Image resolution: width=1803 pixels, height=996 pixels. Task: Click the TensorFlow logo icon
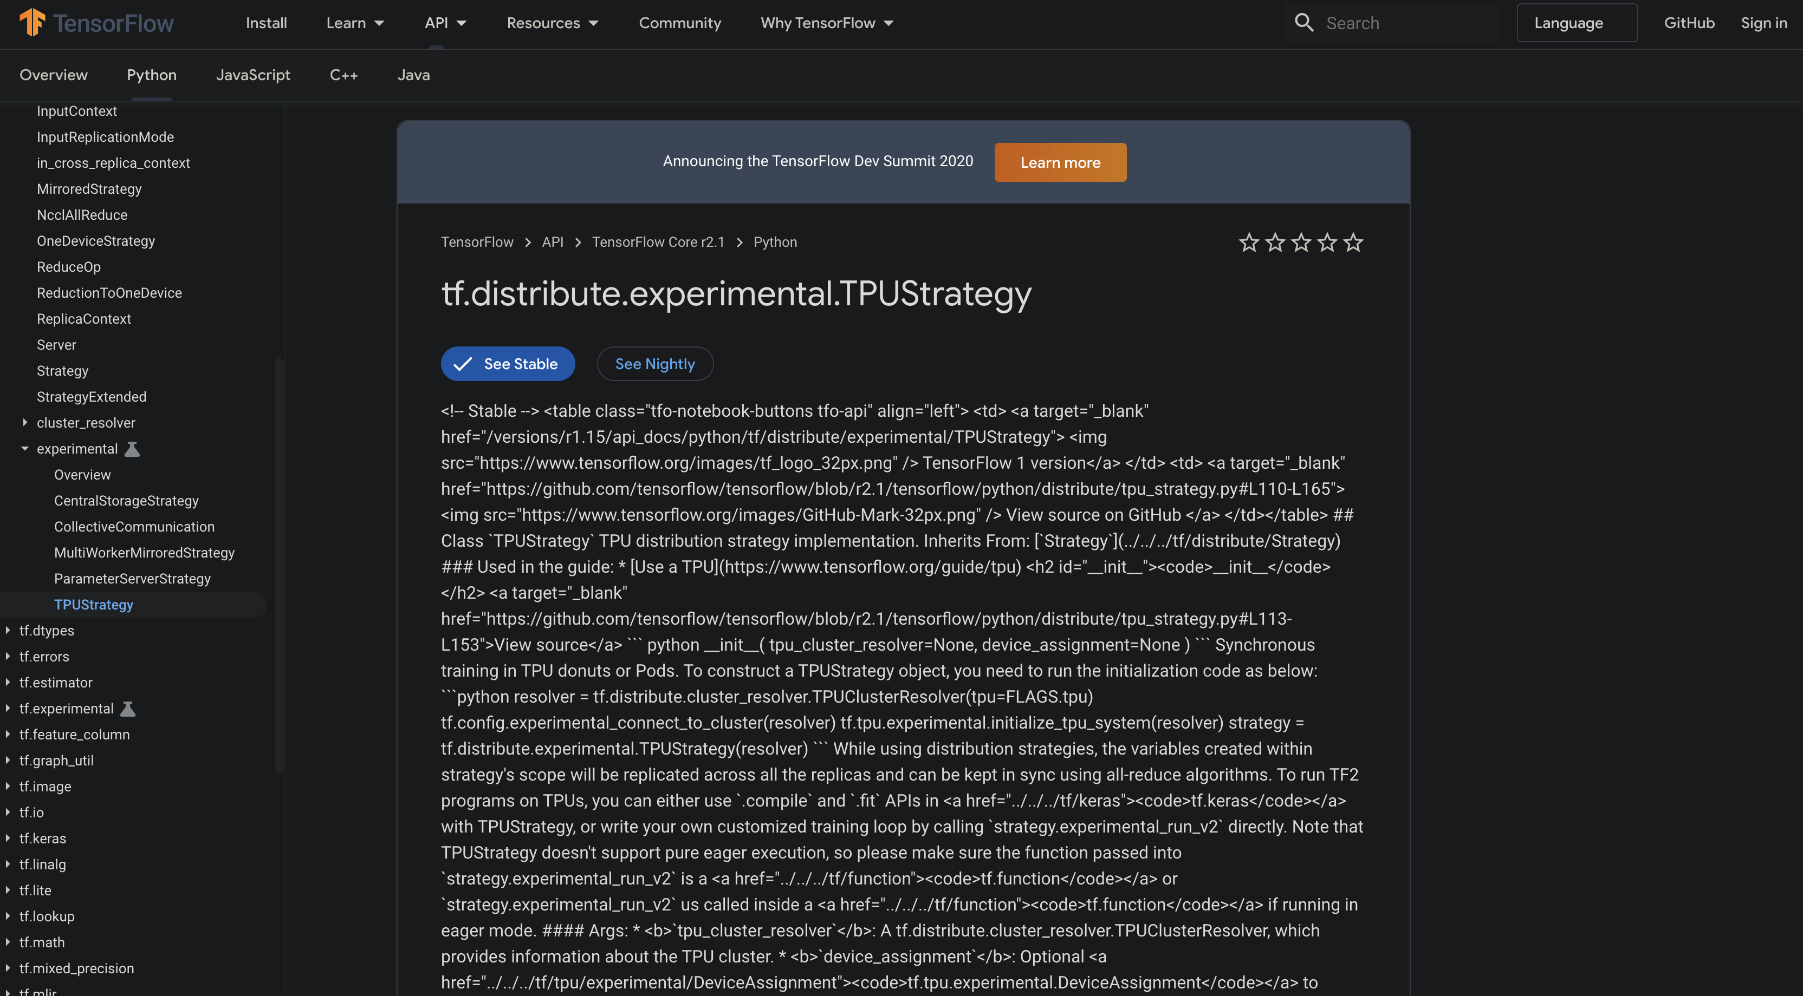tap(31, 22)
